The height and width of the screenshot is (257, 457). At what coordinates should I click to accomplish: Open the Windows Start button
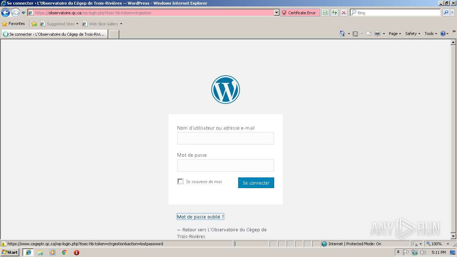tap(10, 252)
